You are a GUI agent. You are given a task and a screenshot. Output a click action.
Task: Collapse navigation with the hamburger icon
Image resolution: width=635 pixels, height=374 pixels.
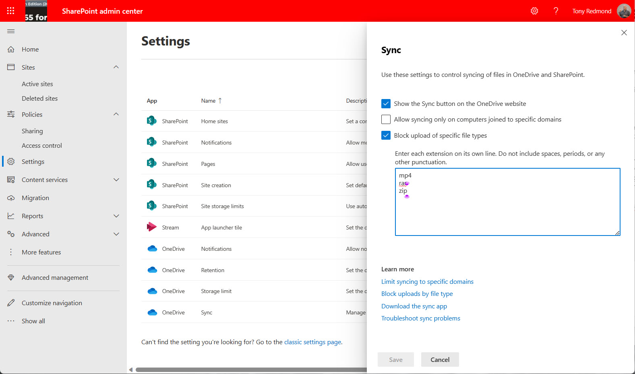tap(11, 31)
